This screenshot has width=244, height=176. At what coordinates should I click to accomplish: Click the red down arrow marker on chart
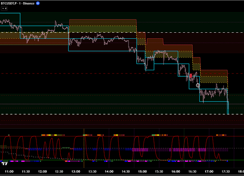(191, 76)
